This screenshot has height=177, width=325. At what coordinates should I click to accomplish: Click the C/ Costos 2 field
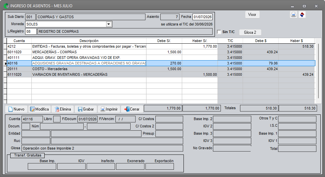coord(169,126)
